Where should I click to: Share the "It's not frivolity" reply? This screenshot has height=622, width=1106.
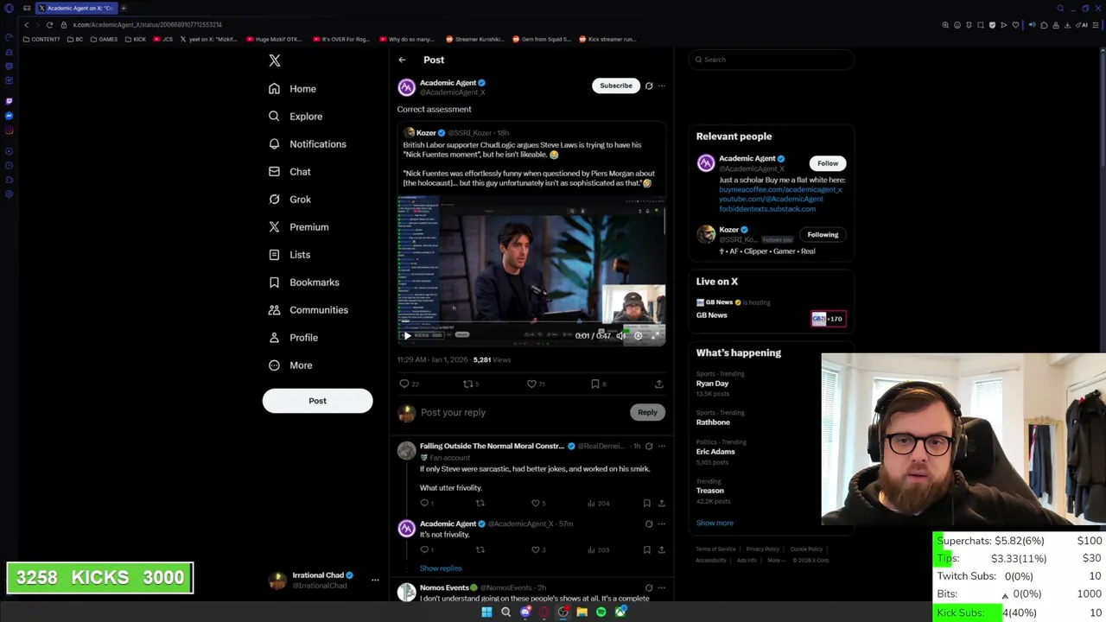(x=661, y=549)
